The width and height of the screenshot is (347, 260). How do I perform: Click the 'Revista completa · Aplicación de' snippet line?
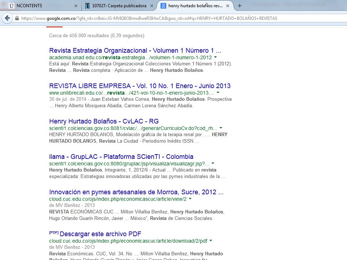pyautogui.click(x=127, y=70)
